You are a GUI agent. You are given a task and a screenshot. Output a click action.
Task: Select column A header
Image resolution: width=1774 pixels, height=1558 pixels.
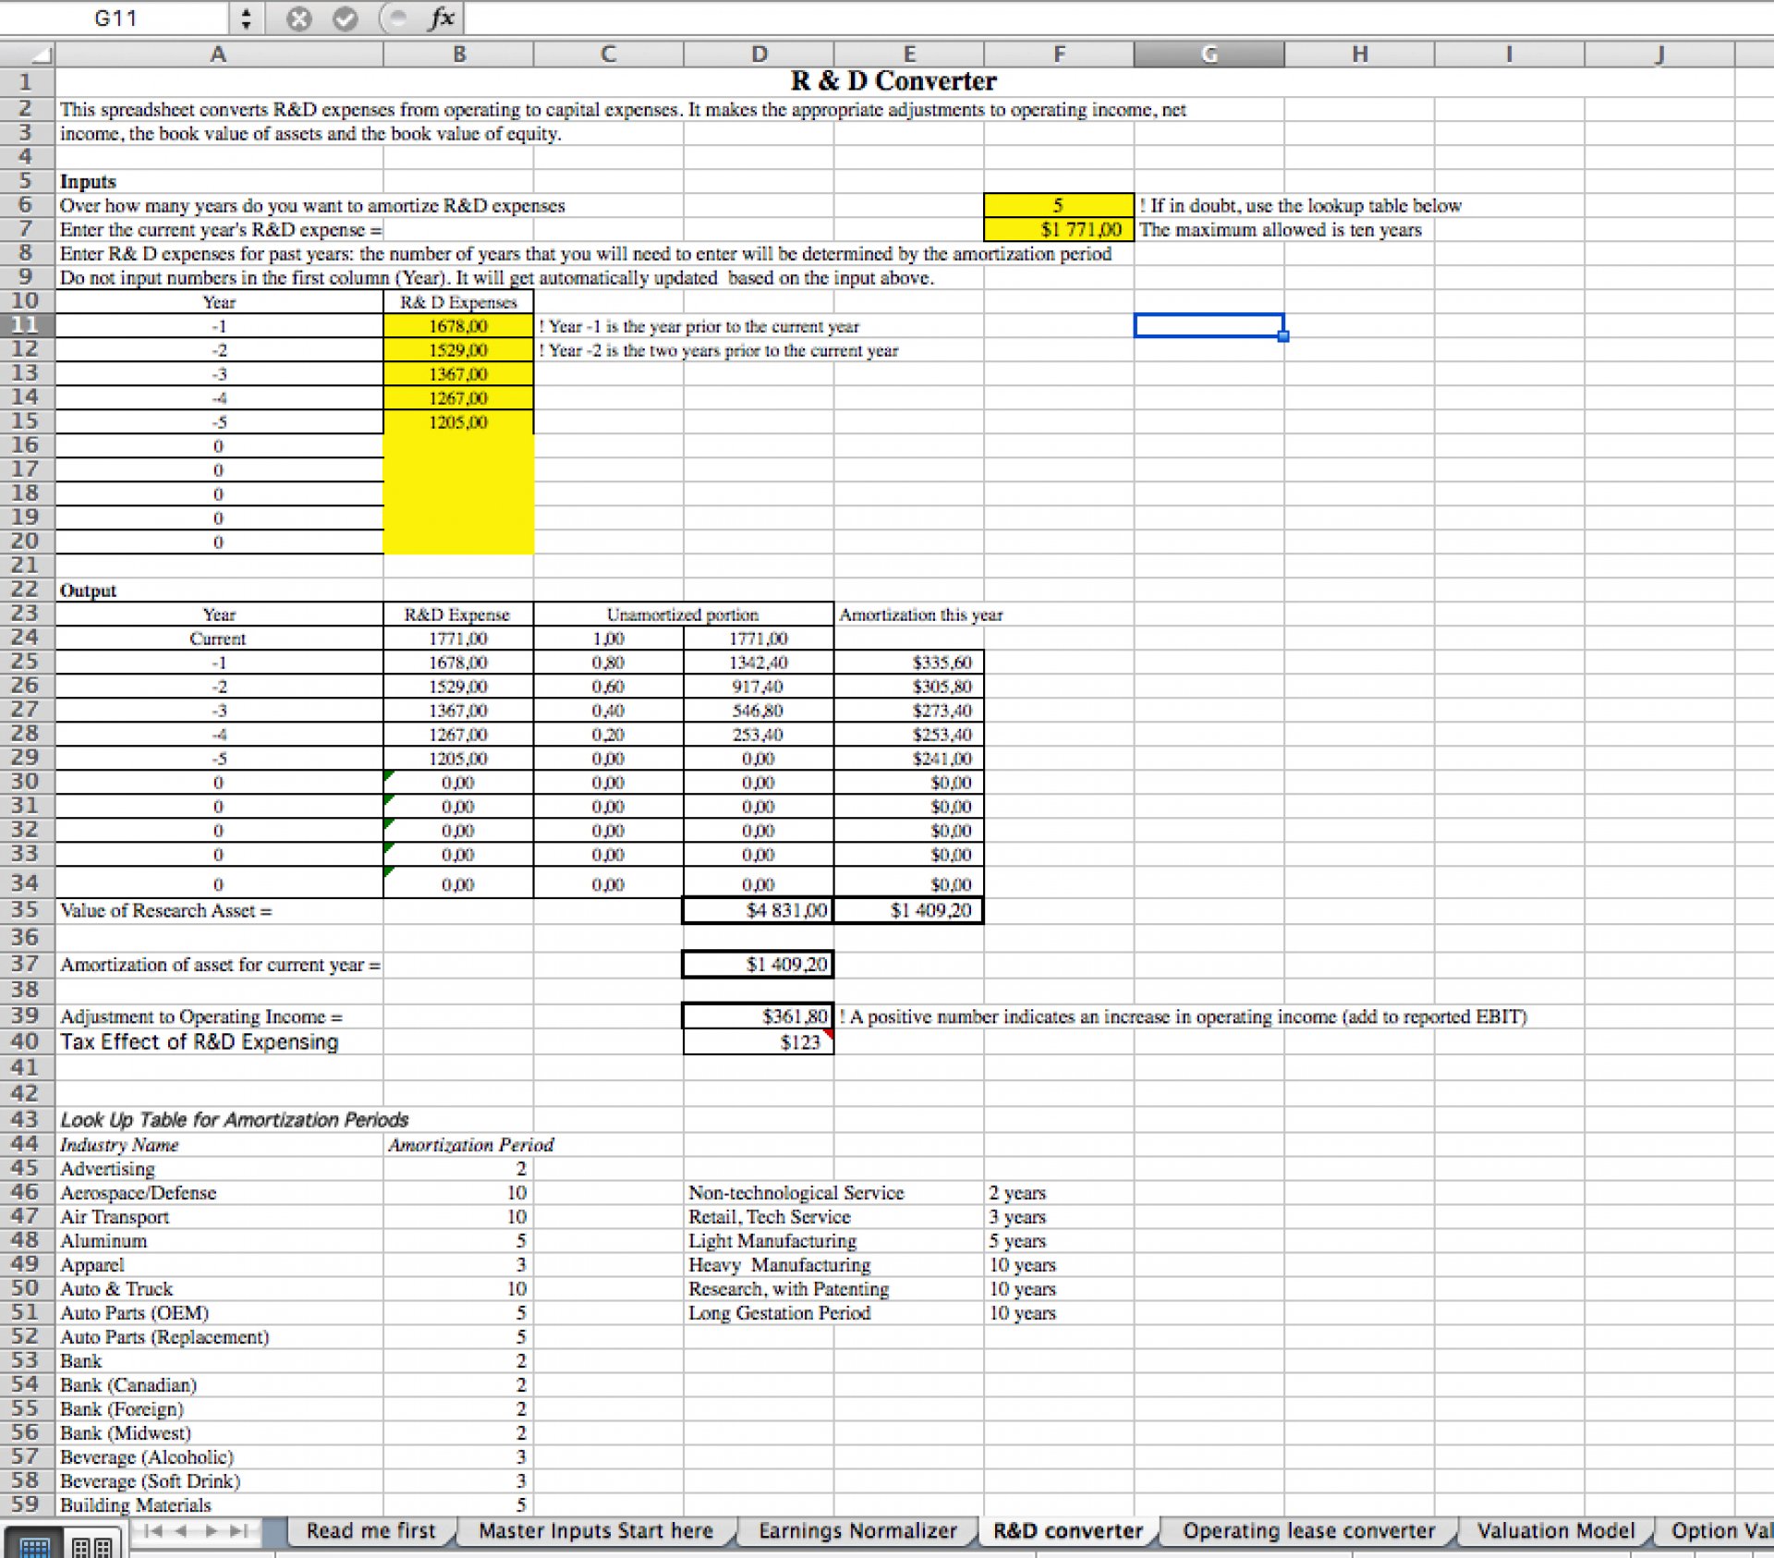pos(219,55)
